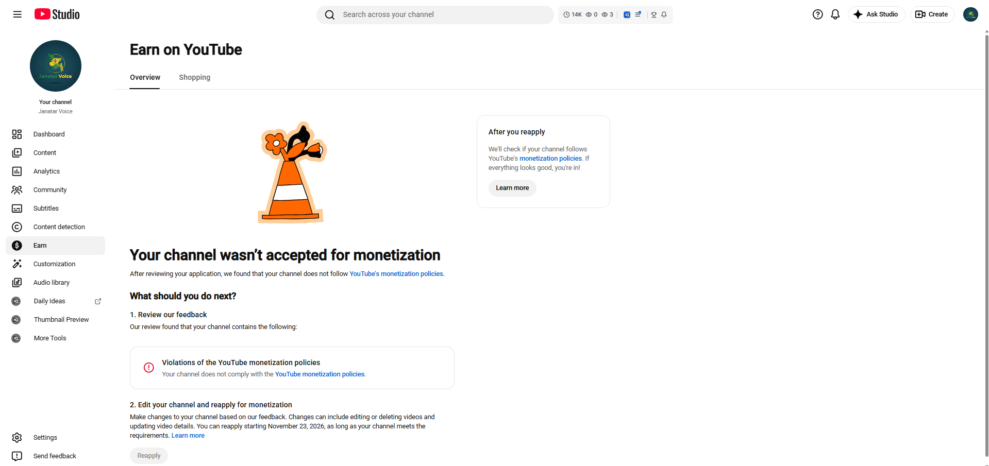Open the account avatar menu
The image size is (989, 466).
[x=970, y=14]
